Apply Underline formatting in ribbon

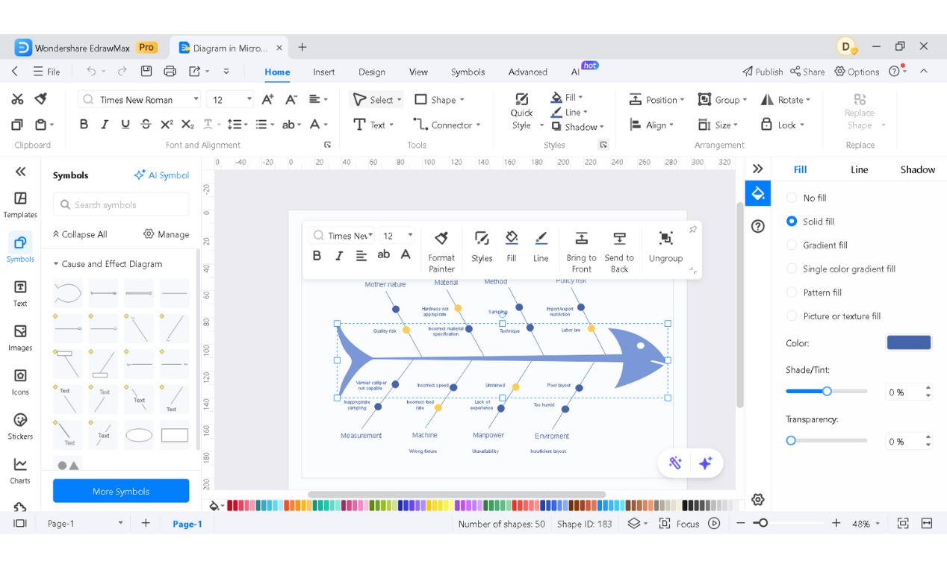pos(125,125)
